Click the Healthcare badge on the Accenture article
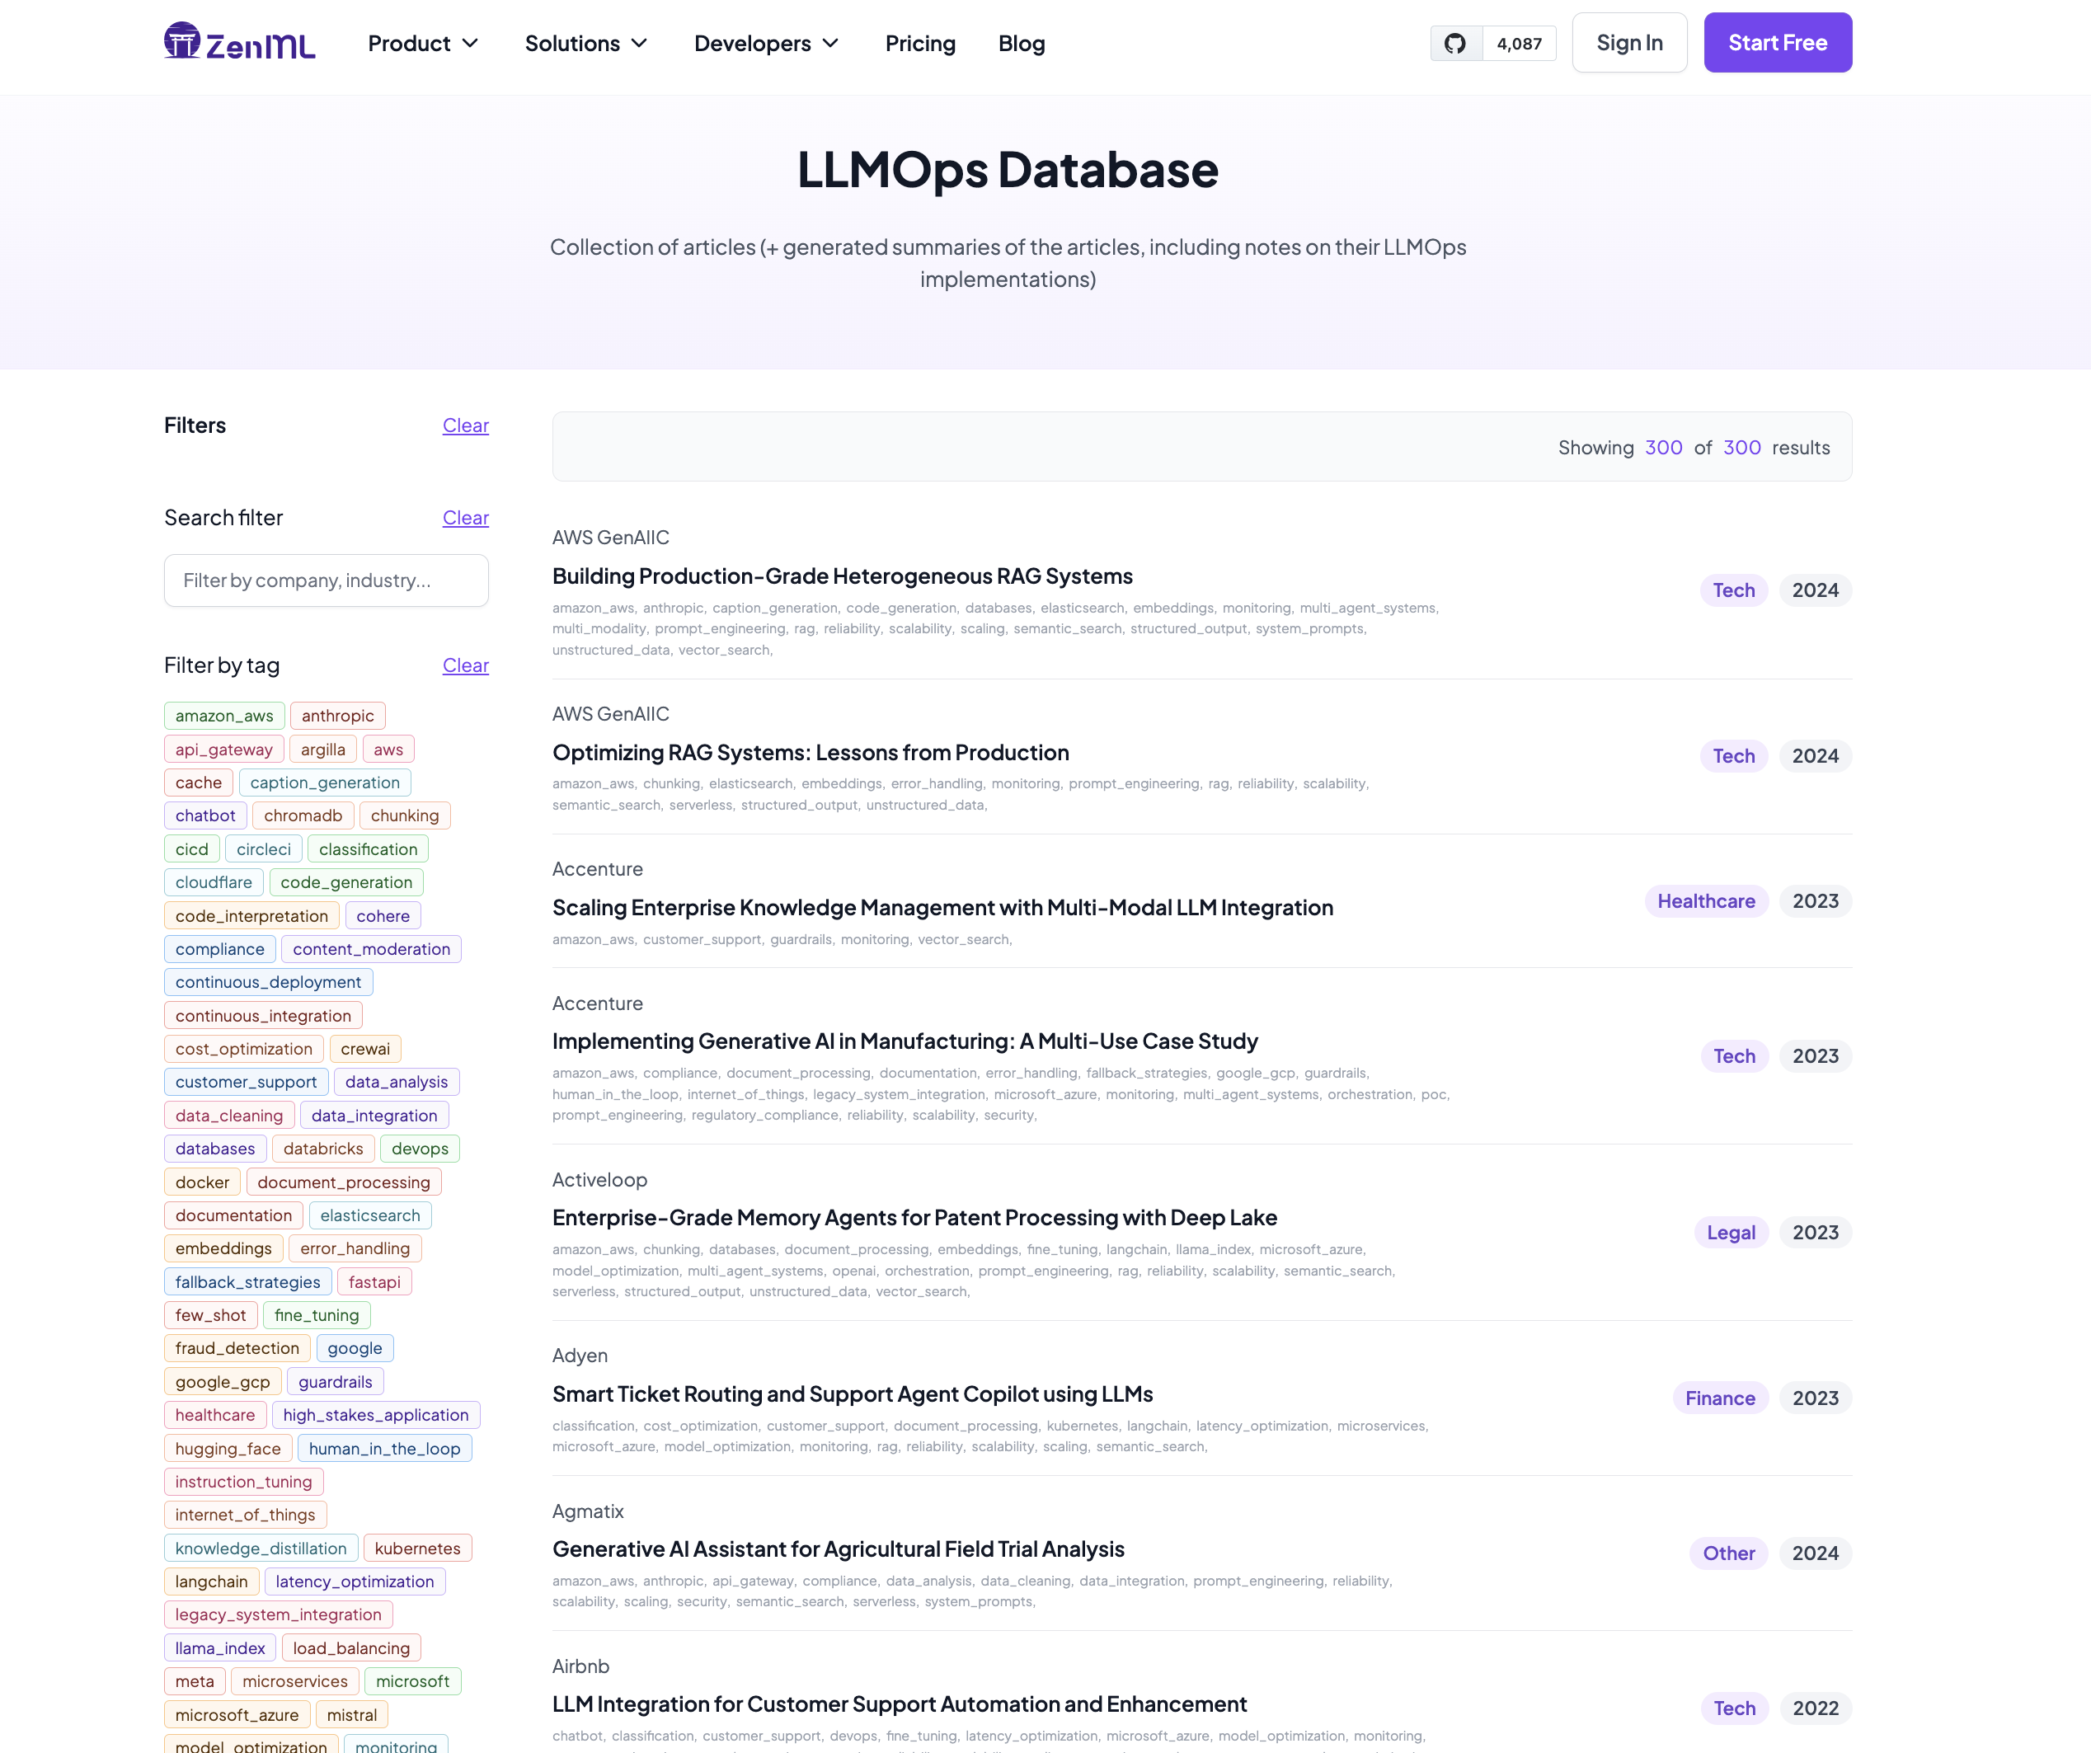 [x=1706, y=900]
